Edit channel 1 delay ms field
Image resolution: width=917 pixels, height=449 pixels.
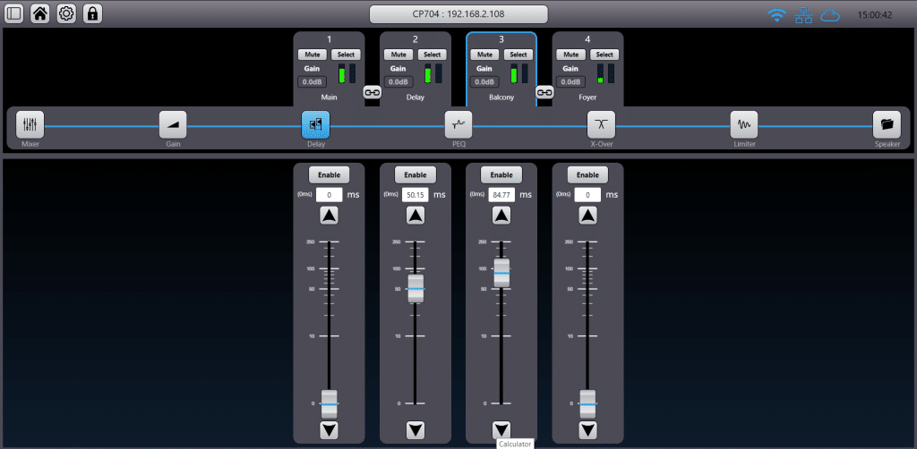point(330,194)
